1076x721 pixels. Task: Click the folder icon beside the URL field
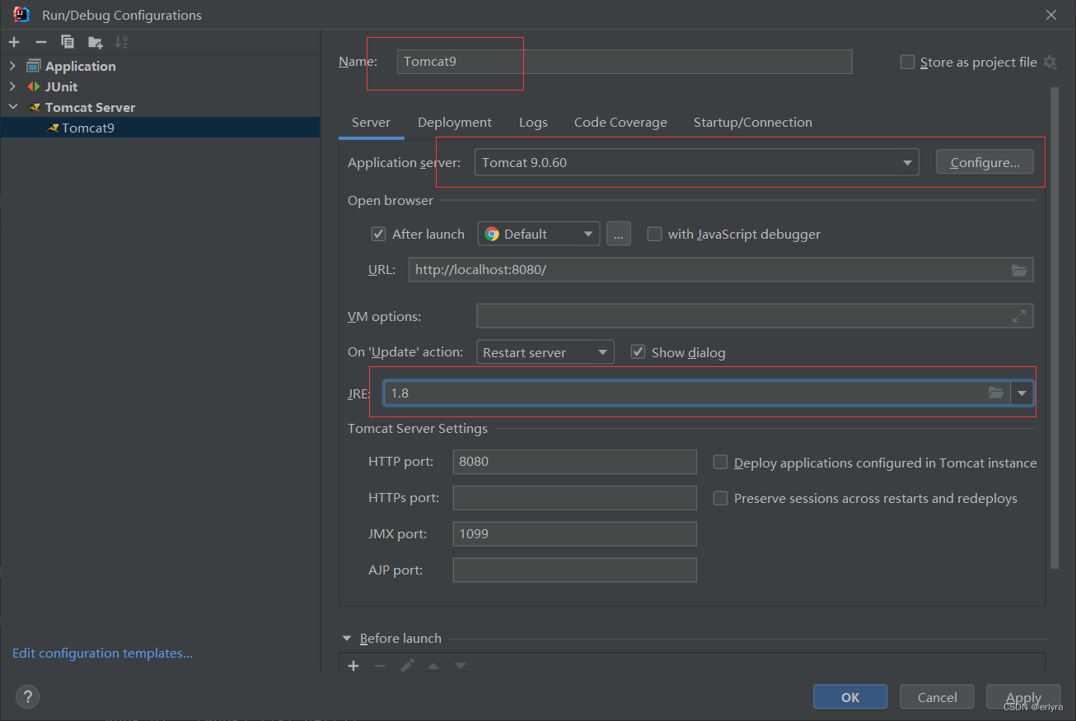[1019, 269]
